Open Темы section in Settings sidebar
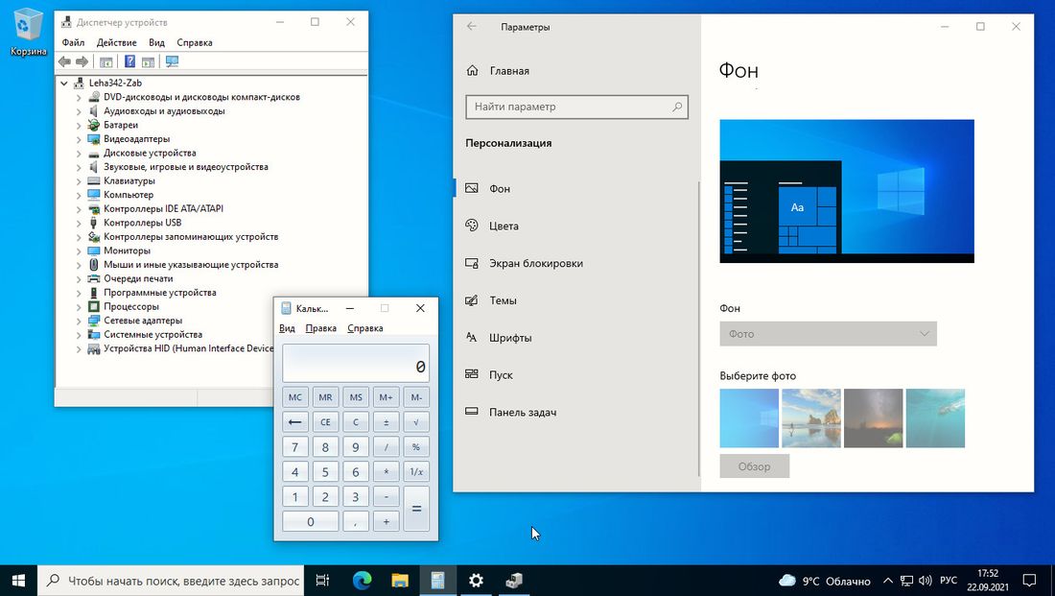This screenshot has width=1055, height=596. [x=576, y=300]
